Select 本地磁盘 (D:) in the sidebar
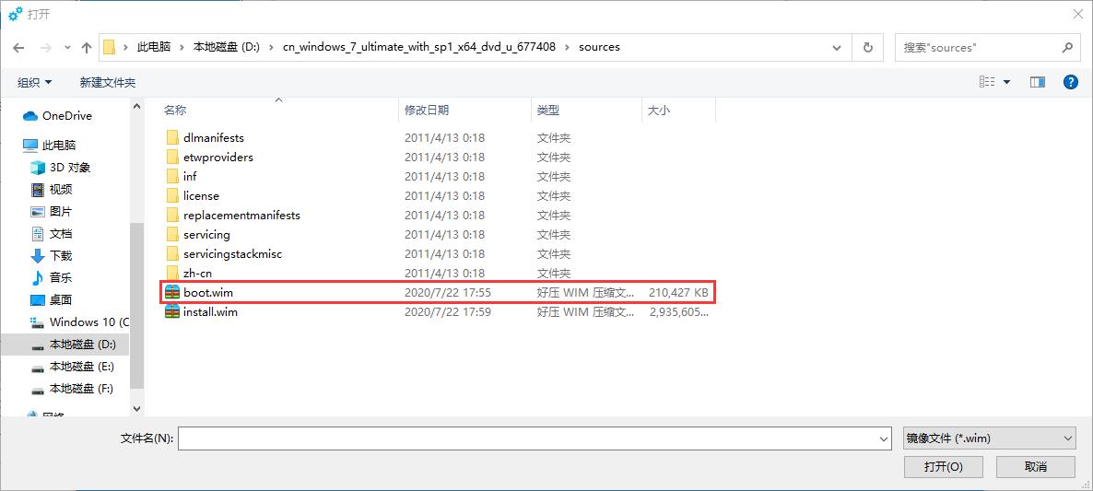Screen dimensions: 1093x491 tap(73, 345)
